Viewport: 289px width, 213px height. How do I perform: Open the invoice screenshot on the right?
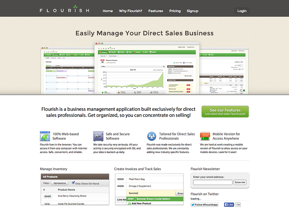coord(224,71)
